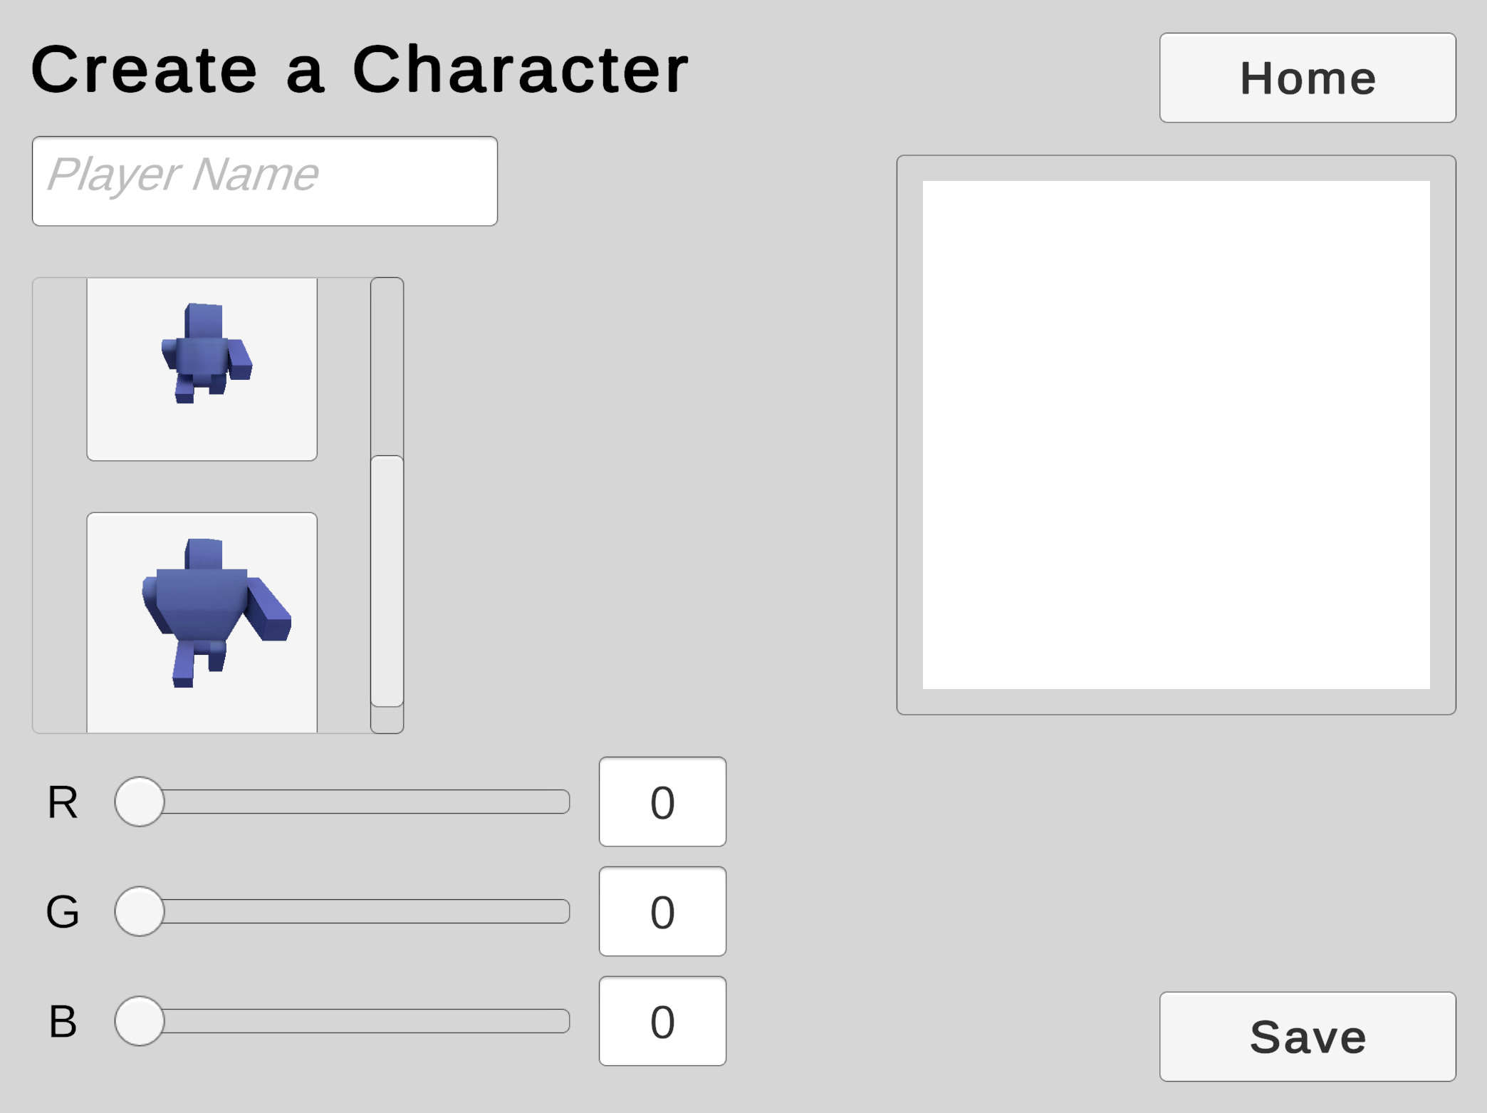This screenshot has height=1113, width=1487.
Task: Click the white character preview panel
Action: point(1176,435)
